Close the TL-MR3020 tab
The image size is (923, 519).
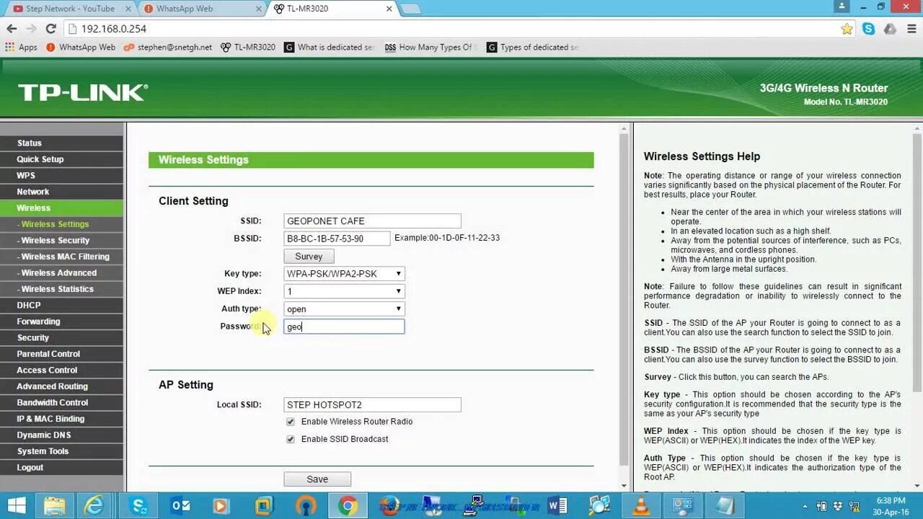tap(389, 9)
